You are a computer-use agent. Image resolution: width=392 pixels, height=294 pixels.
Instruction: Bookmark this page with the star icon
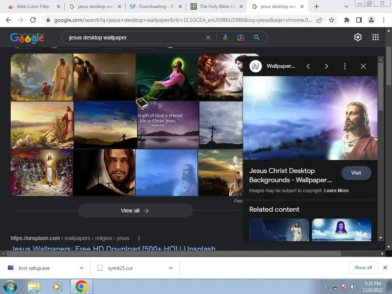(332, 20)
